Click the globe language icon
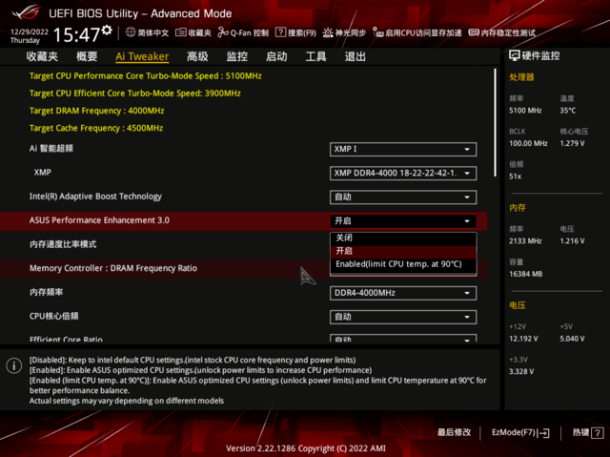Image resolution: width=610 pixels, height=457 pixels. 131,32
